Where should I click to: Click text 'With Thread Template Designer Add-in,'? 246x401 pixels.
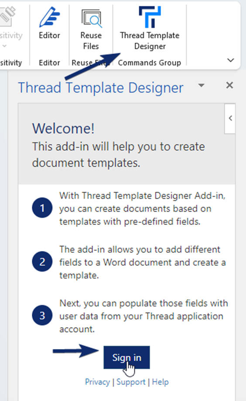142,196
